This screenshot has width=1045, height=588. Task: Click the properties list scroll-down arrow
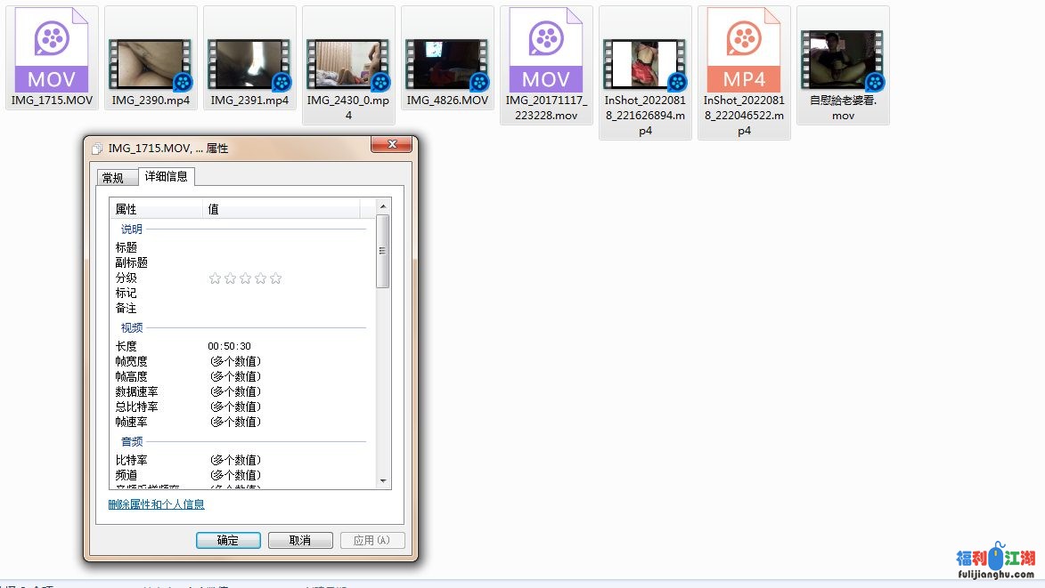[x=383, y=481]
